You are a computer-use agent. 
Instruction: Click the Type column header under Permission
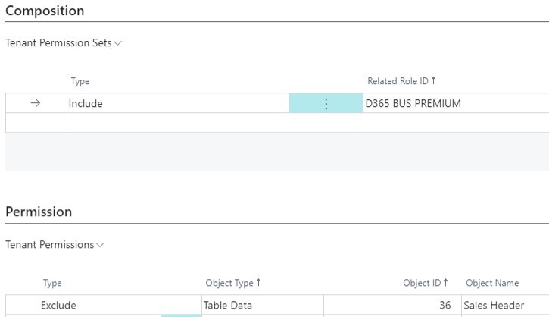(x=52, y=284)
